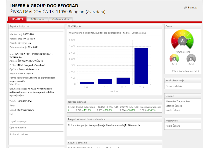212x148 pixels.
Task: Click Nema podataka in company history
Action: click(x=174, y=86)
